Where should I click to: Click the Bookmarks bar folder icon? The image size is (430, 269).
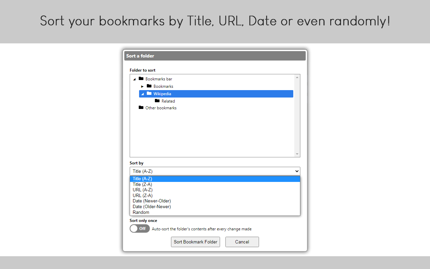[141, 79]
